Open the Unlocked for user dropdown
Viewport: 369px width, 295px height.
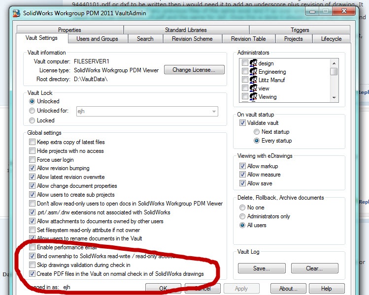[x=214, y=111]
